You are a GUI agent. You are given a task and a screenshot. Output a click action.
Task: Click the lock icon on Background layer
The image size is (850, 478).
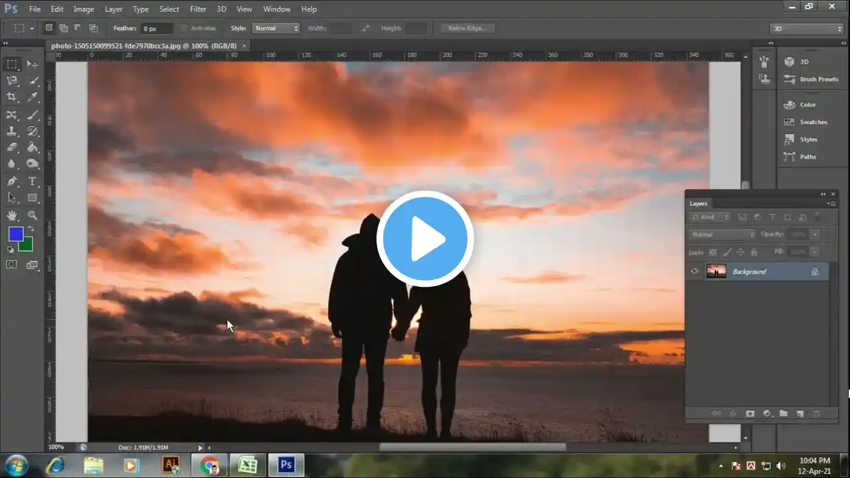pos(815,272)
